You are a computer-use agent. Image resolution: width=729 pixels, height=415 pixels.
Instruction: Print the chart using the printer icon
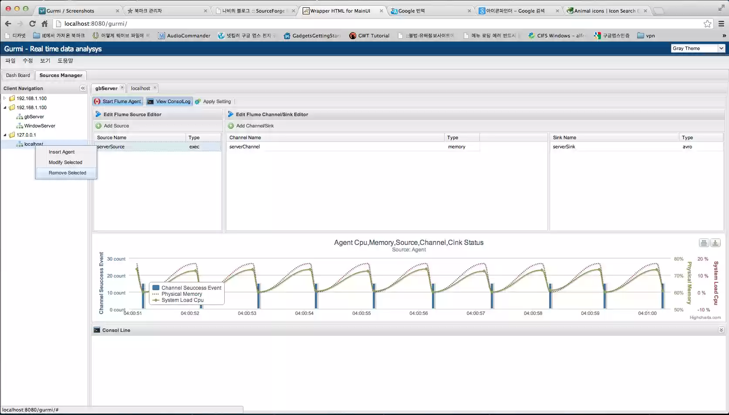click(x=704, y=243)
